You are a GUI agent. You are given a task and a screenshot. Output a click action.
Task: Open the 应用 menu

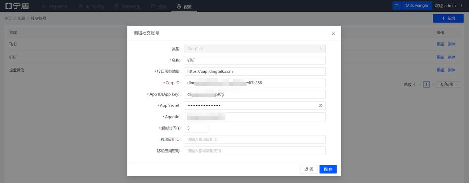[159, 6]
